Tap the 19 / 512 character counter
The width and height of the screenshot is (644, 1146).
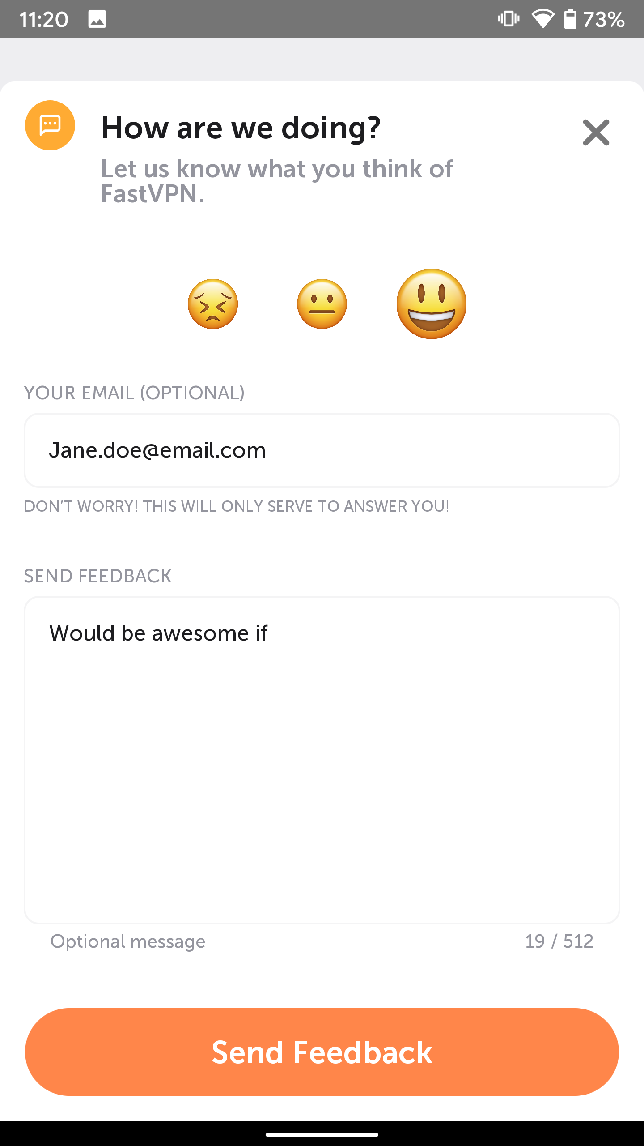point(559,941)
